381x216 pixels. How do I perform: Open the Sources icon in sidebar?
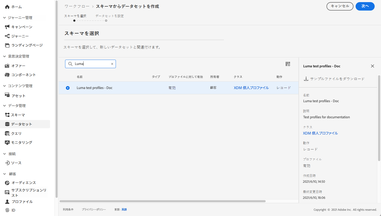click(7, 163)
